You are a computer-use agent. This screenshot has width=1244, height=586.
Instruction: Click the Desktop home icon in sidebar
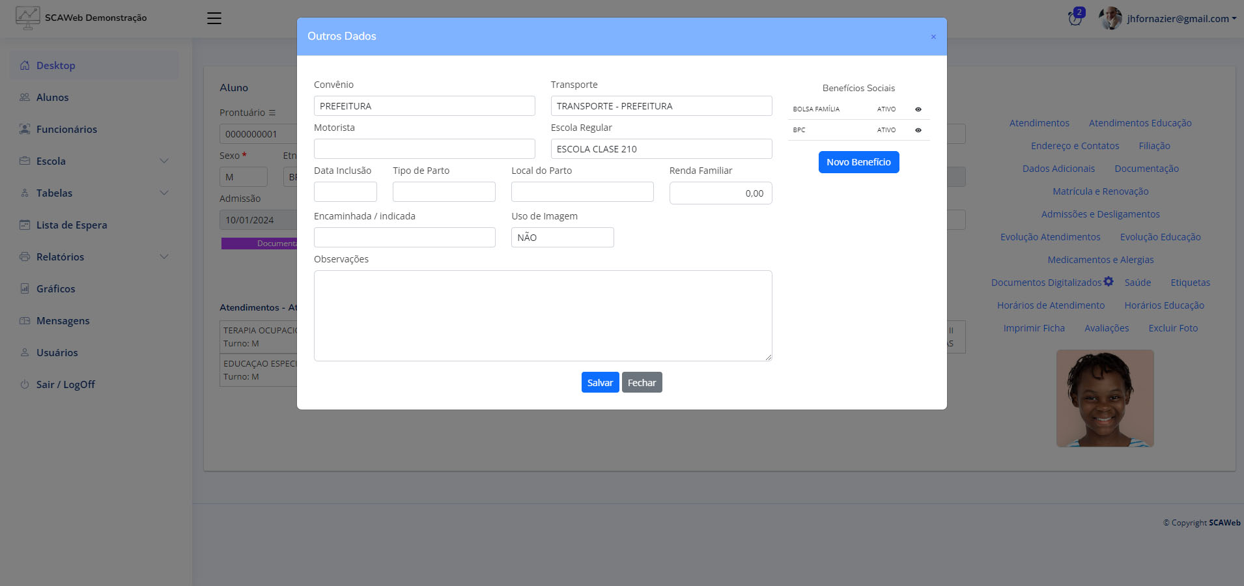[25, 66]
